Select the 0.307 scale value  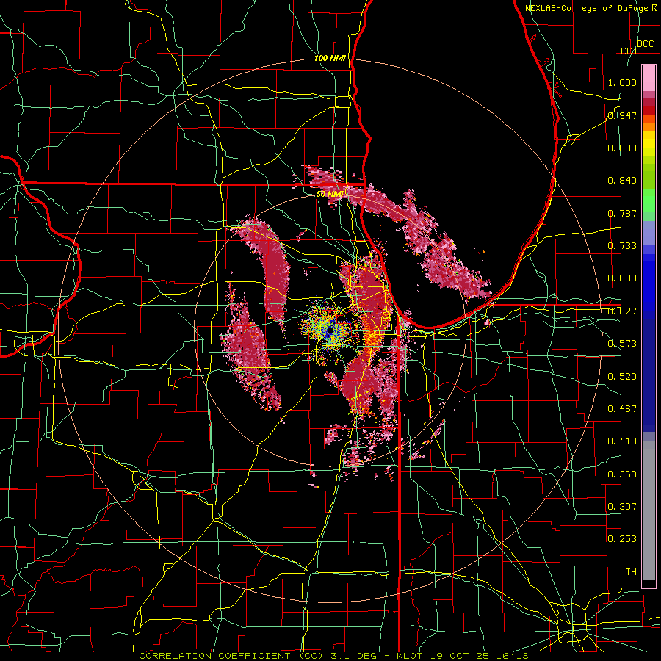point(622,507)
